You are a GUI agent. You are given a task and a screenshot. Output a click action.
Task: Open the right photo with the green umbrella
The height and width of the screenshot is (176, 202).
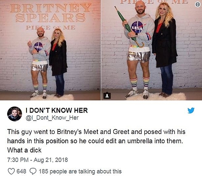(x=152, y=50)
